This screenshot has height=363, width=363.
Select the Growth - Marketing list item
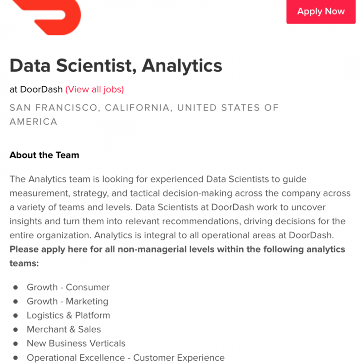pyautogui.click(x=67, y=301)
